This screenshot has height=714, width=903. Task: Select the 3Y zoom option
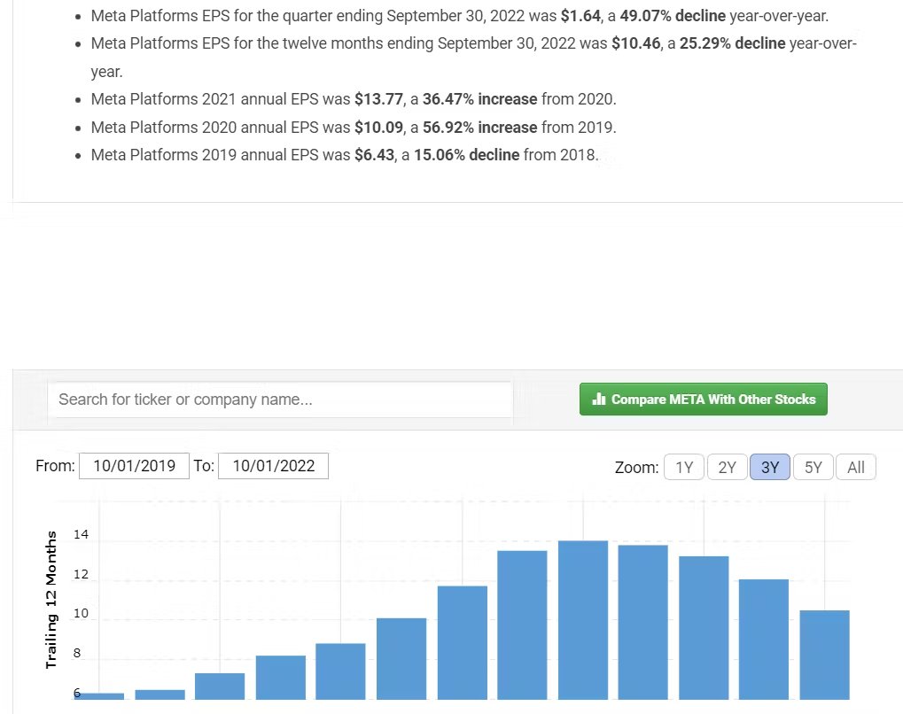tap(770, 467)
